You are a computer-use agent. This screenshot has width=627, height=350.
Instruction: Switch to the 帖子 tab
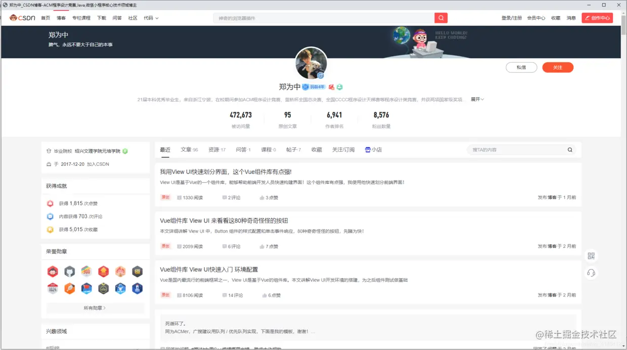pyautogui.click(x=293, y=150)
